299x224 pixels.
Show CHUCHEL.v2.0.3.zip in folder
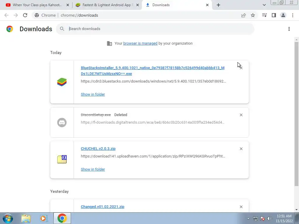click(x=93, y=169)
